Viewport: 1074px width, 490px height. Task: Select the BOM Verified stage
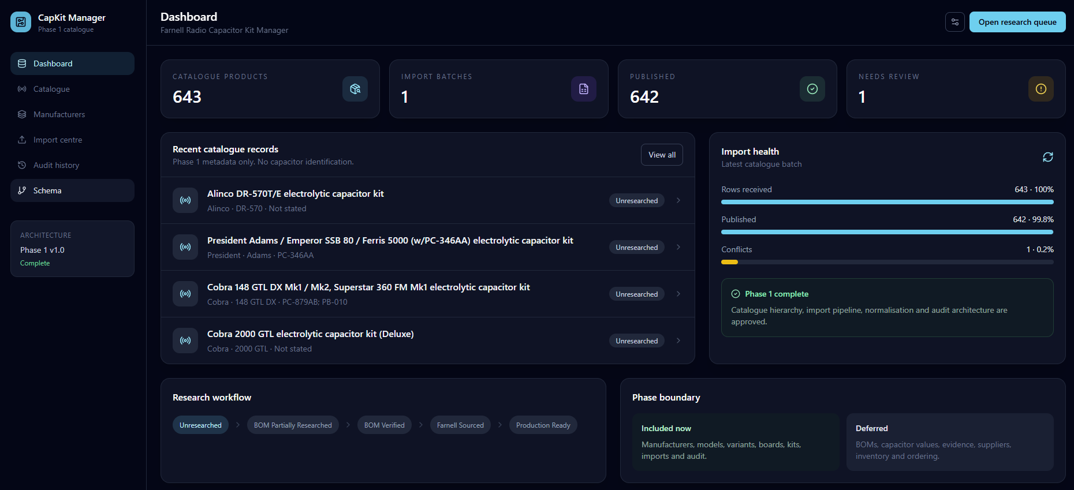(x=385, y=425)
